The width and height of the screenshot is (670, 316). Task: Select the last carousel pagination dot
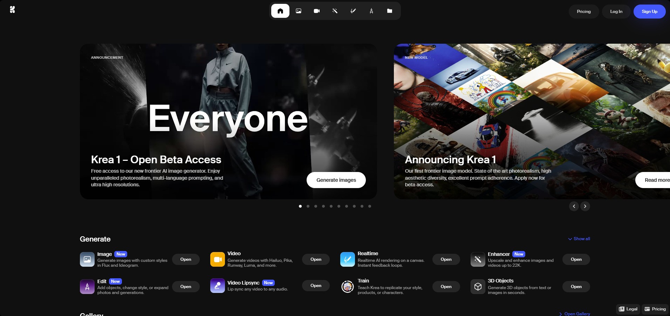tap(370, 206)
